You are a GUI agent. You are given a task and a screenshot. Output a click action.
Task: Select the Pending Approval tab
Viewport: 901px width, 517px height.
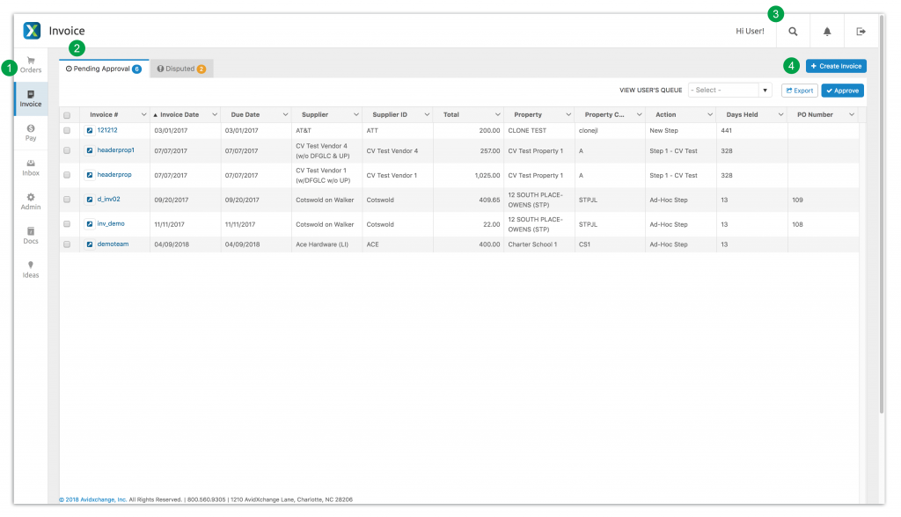tap(103, 69)
